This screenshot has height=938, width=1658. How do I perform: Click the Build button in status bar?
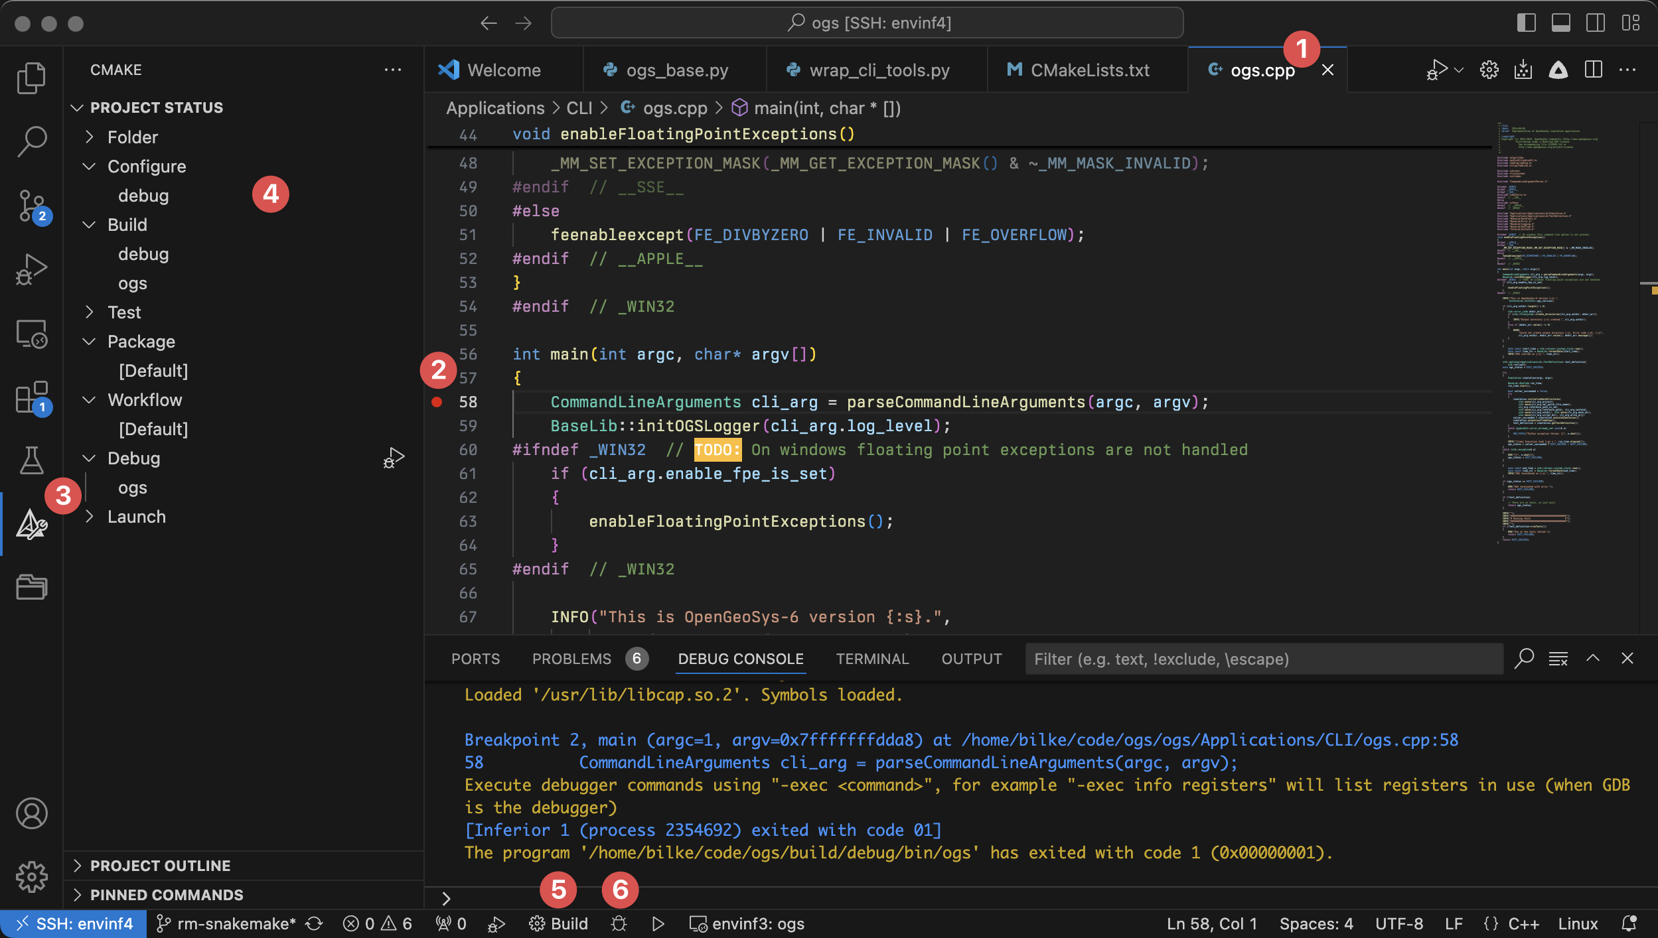[566, 923]
